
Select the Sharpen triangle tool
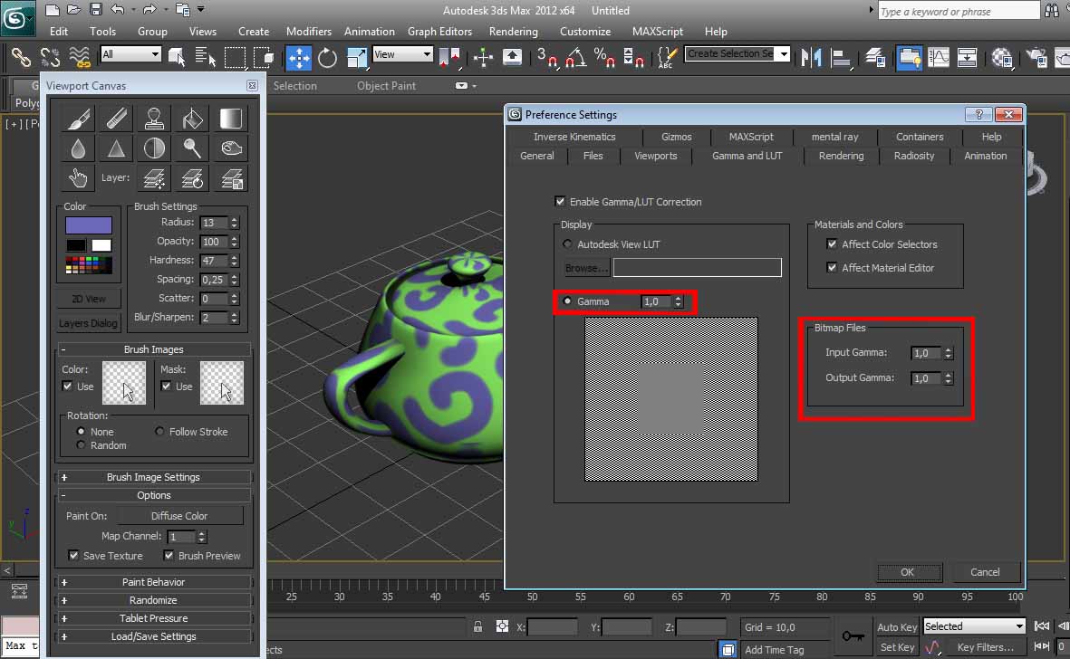tap(117, 148)
